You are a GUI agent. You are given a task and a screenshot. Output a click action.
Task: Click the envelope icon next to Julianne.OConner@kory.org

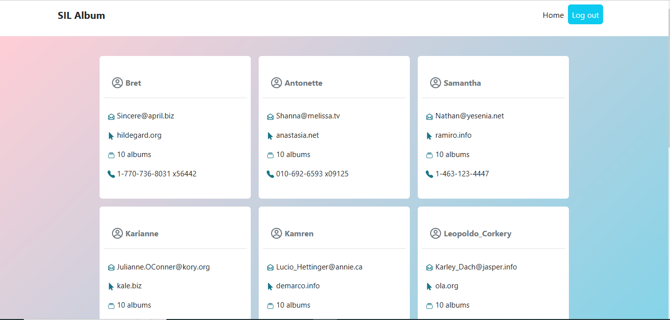tap(111, 267)
